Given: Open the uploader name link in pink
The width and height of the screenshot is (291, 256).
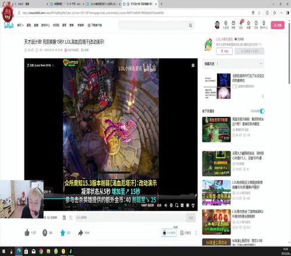Looking at the screenshot, I should (x=224, y=39).
